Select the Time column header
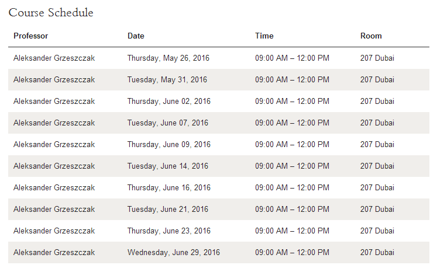This screenshot has width=437, height=272. click(264, 36)
